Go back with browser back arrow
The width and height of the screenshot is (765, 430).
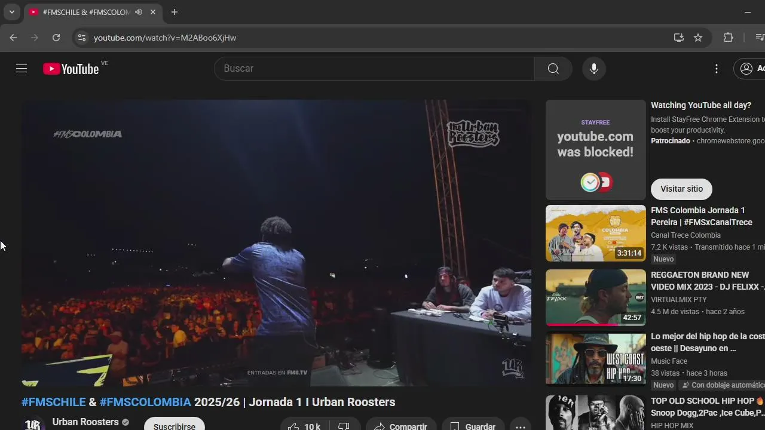[13, 38]
